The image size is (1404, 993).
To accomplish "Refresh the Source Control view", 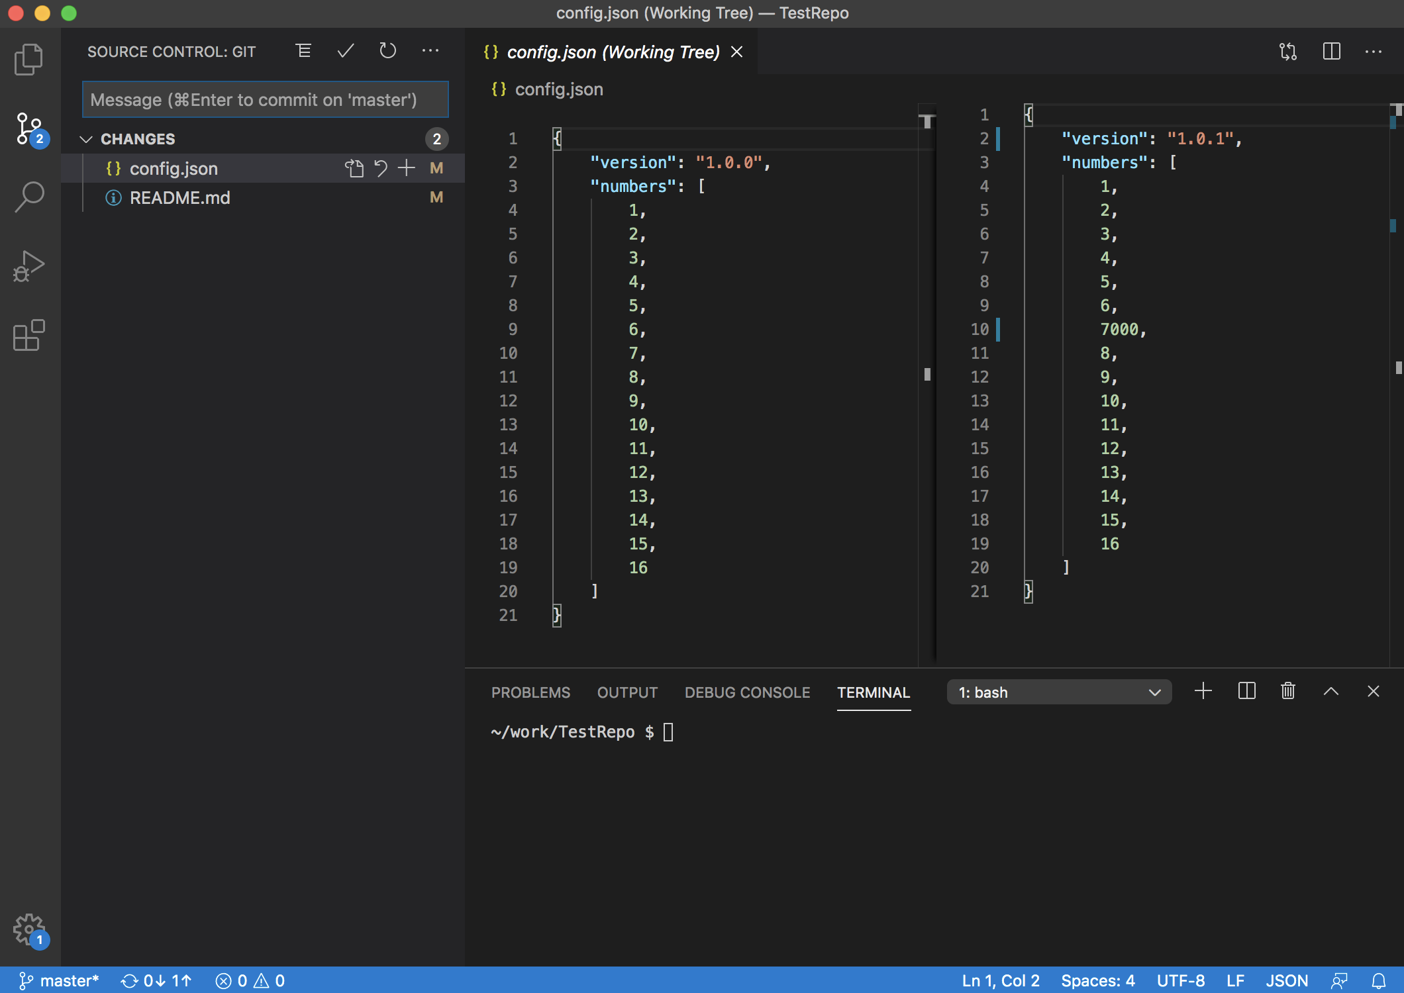I will 387,51.
